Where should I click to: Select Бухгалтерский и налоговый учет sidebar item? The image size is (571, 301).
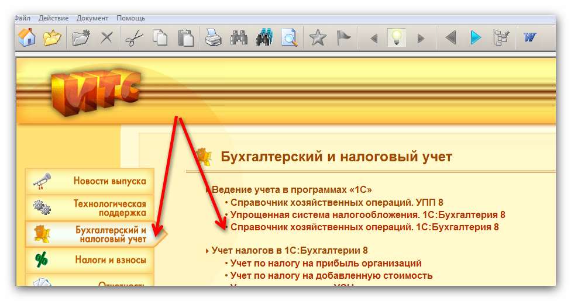(95, 234)
